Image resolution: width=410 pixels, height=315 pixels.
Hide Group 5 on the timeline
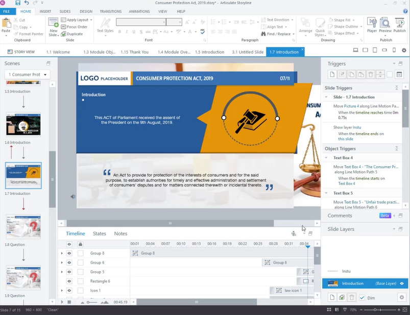click(69, 272)
